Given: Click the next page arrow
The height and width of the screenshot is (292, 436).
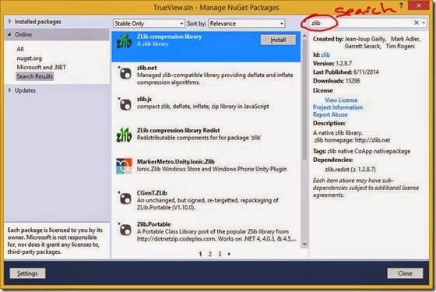Looking at the screenshot, I should tap(229, 254).
